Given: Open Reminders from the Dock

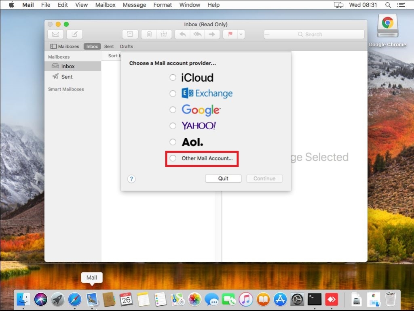Looking at the screenshot, I should click(160, 299).
